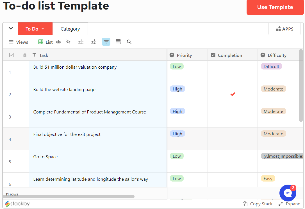Open the Difficulty column header dropdown
This screenshot has width=305, height=209.
(x=263, y=55)
